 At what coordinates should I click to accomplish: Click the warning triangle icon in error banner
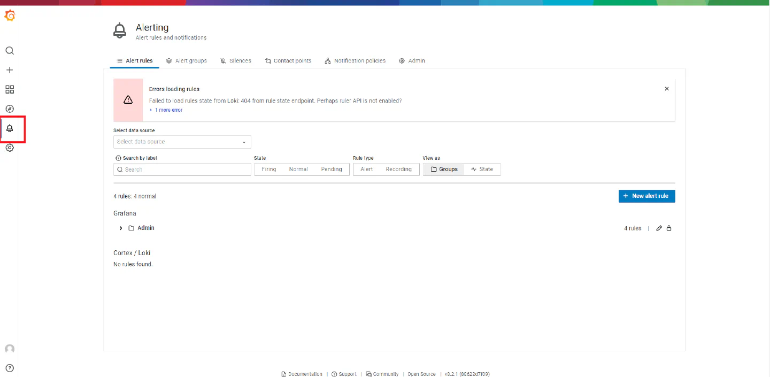128,100
